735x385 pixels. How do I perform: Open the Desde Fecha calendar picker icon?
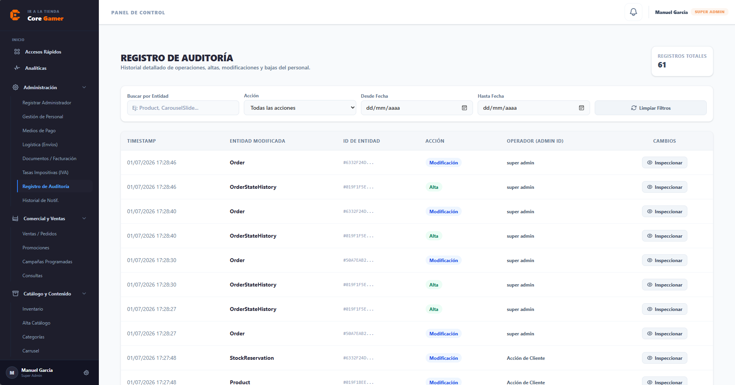point(464,108)
